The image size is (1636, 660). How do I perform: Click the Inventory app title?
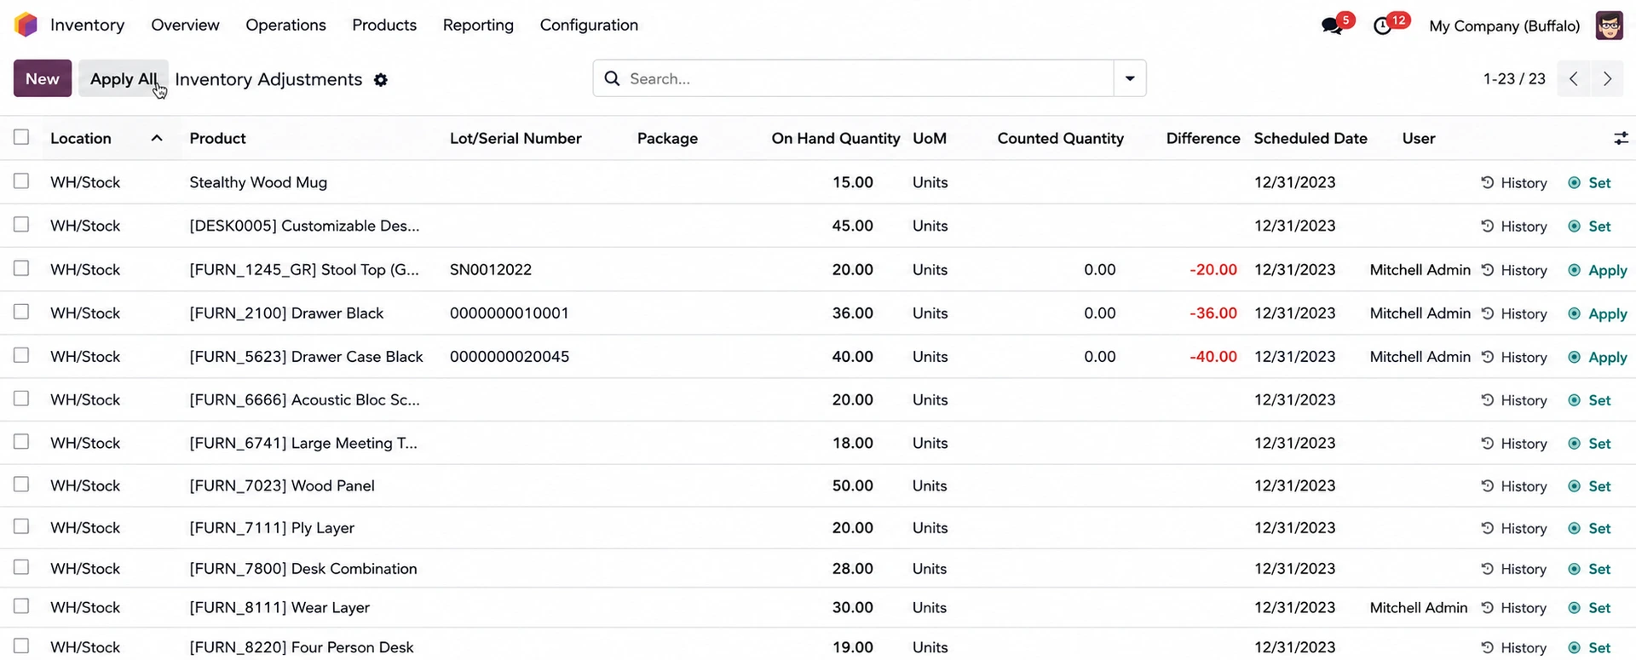tap(87, 25)
